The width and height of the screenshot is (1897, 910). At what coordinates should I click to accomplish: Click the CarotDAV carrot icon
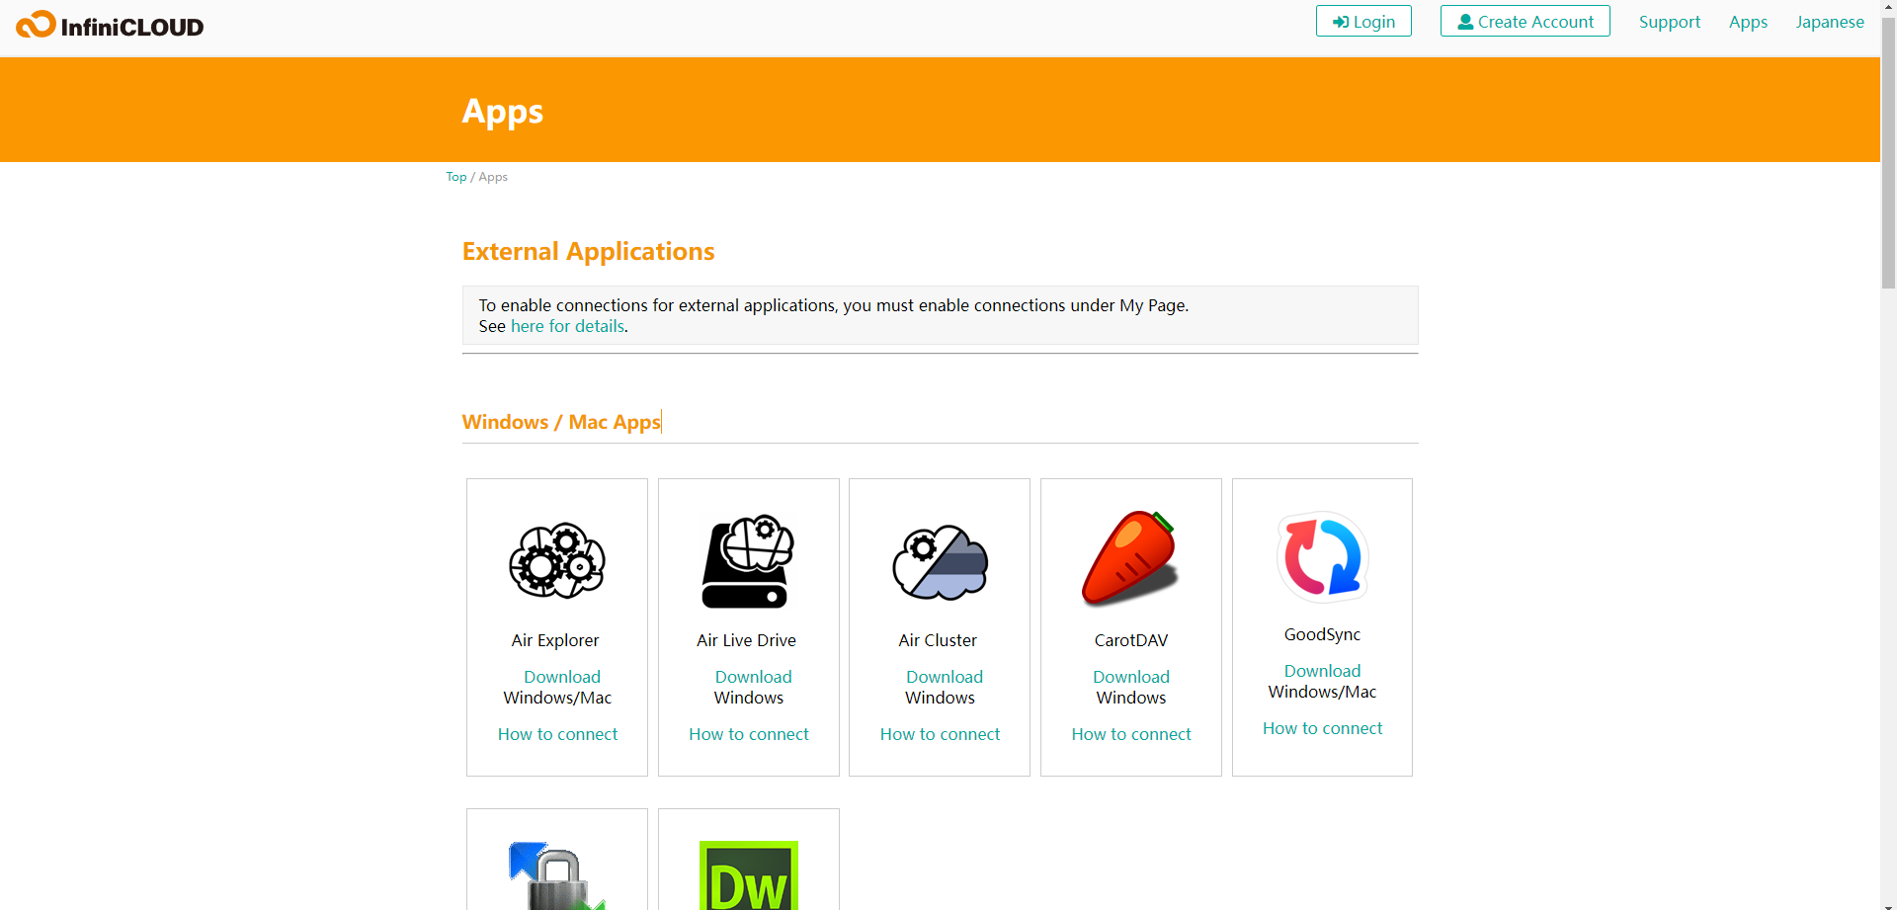tap(1130, 558)
